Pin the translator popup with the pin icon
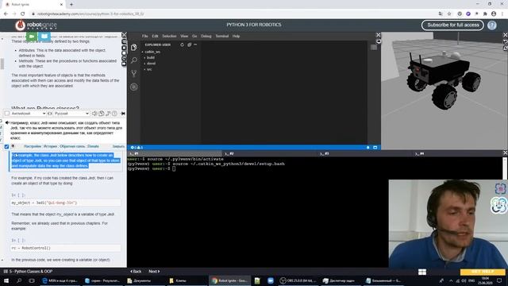The height and width of the screenshot is (286, 508). [x=123, y=114]
